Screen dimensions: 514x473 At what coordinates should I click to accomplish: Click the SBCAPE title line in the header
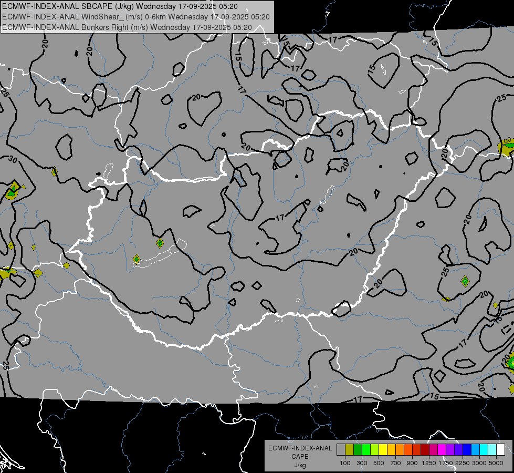coord(120,6)
